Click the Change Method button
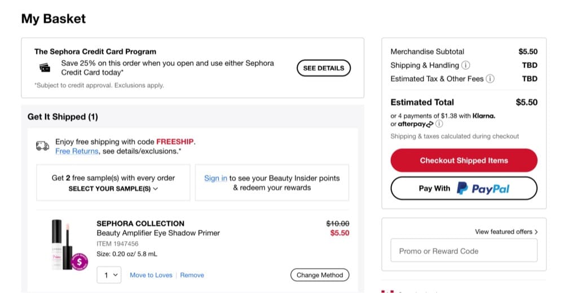This screenshot has height=293, width=564. point(320,275)
